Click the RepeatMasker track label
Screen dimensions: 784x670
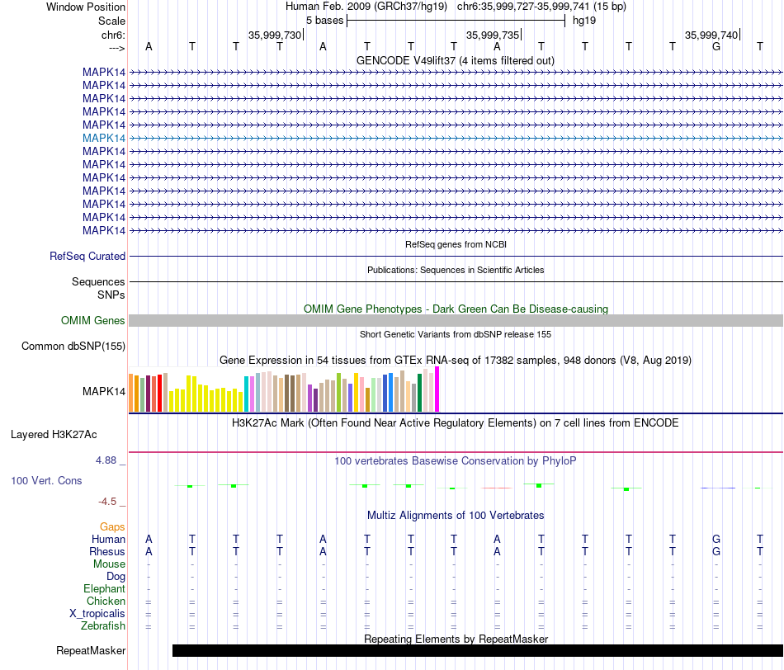click(x=91, y=650)
